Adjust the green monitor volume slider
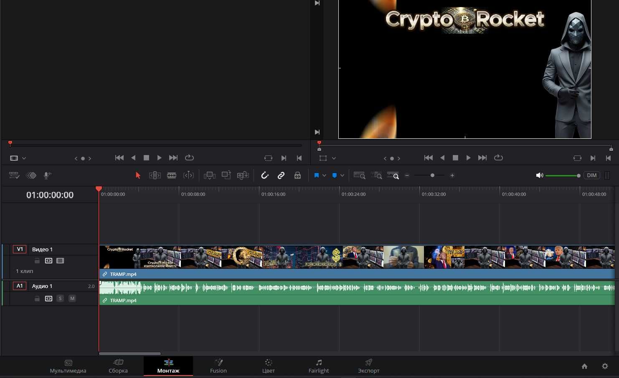Image resolution: width=619 pixels, height=378 pixels. tap(563, 175)
